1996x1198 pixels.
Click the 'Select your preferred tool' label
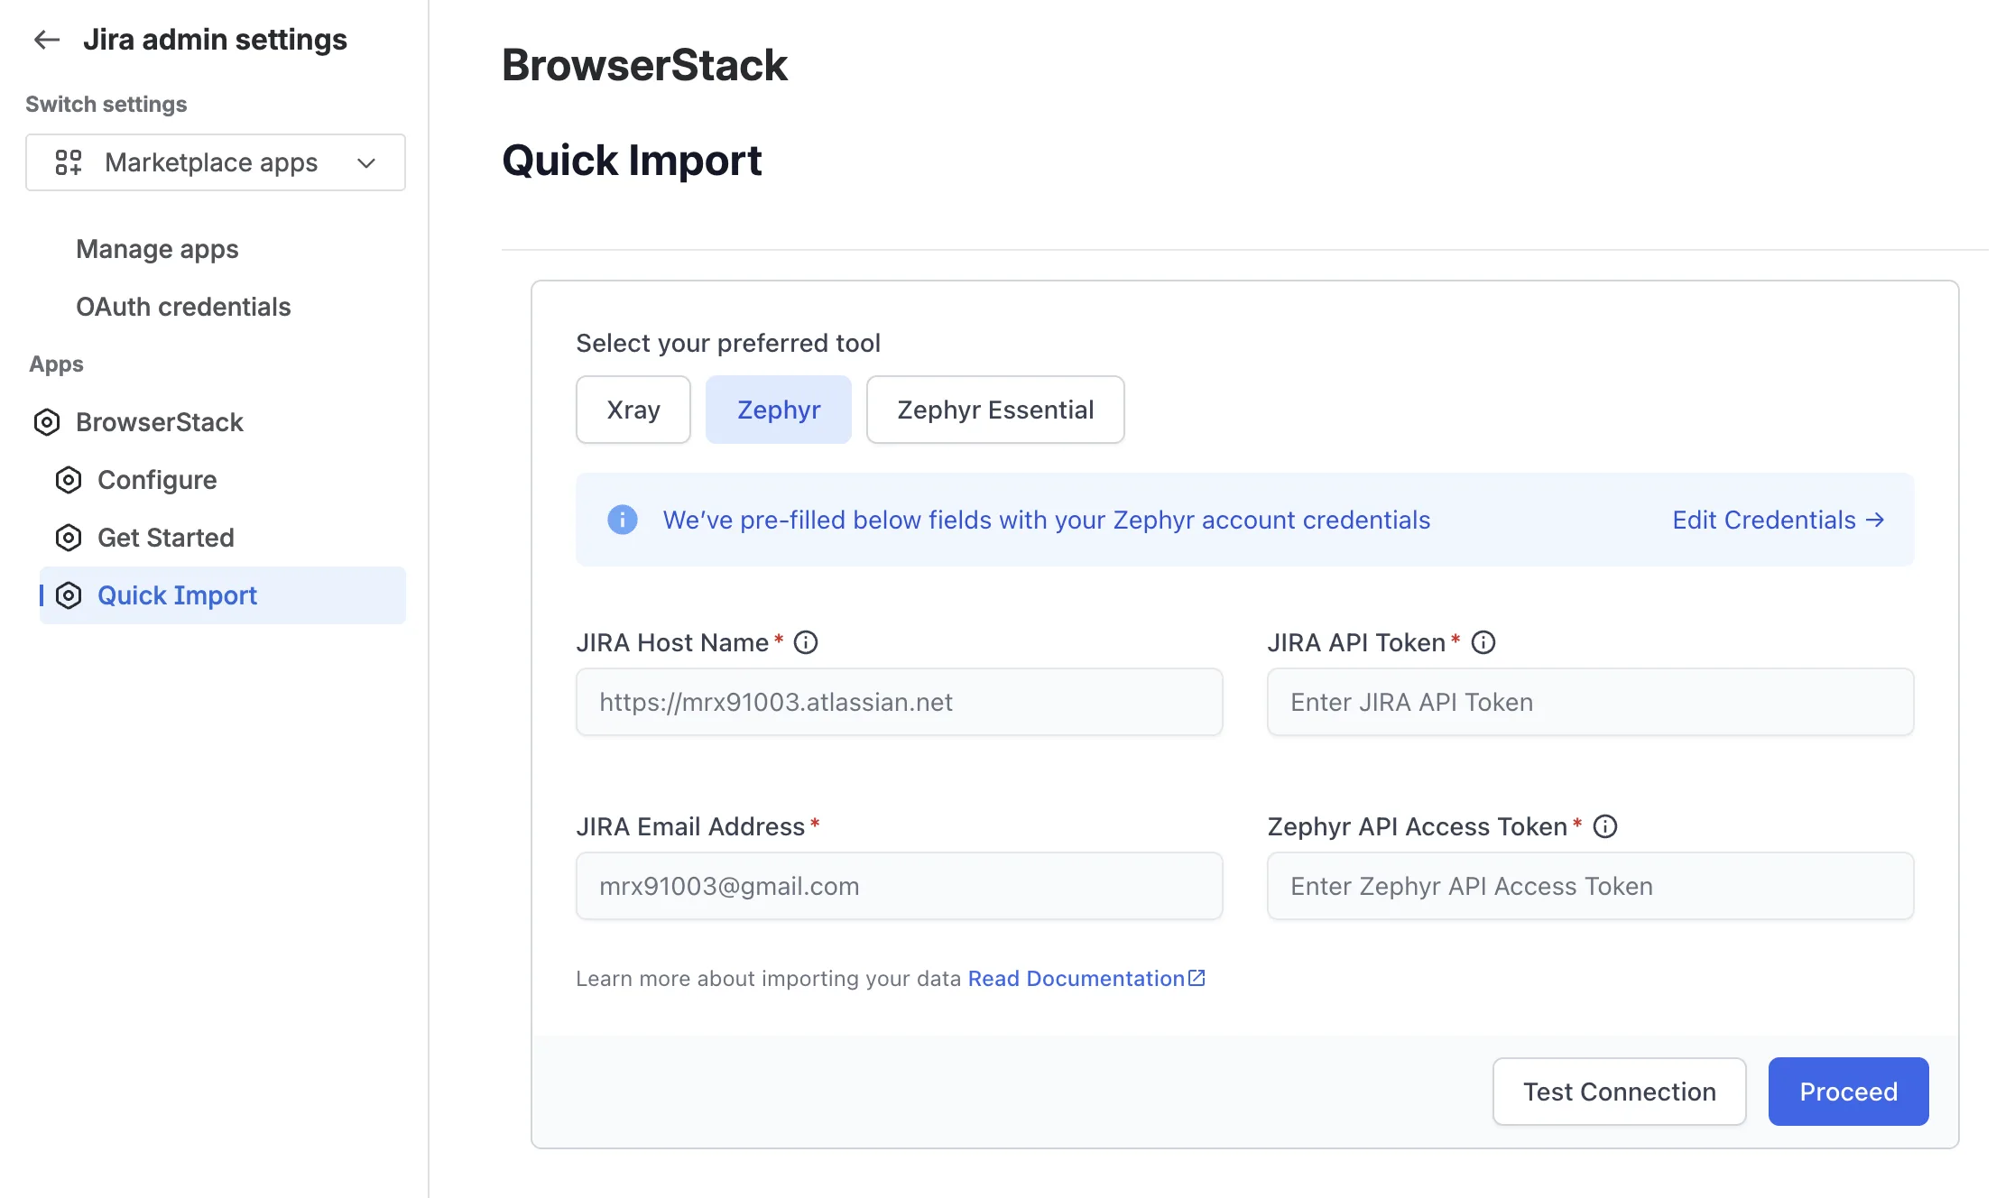(x=728, y=344)
